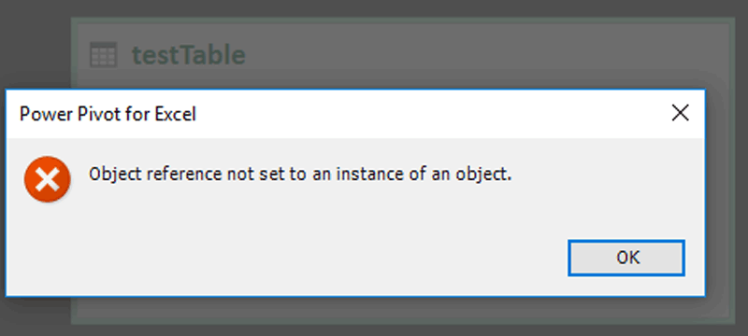
Task: Click dark canvas left of testTable card
Action: click(34, 48)
